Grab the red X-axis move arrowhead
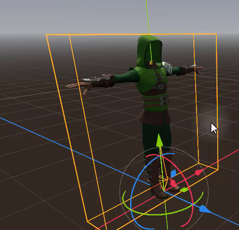 [199, 172]
